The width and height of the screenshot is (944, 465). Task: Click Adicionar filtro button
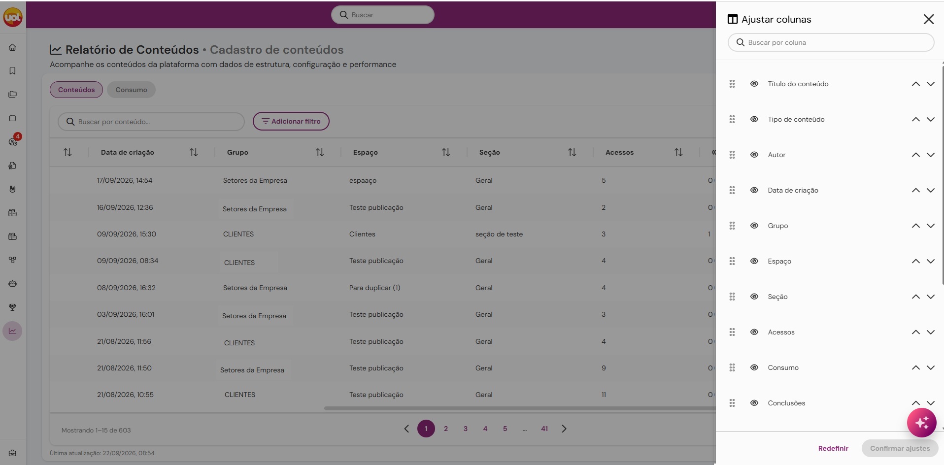click(x=291, y=121)
